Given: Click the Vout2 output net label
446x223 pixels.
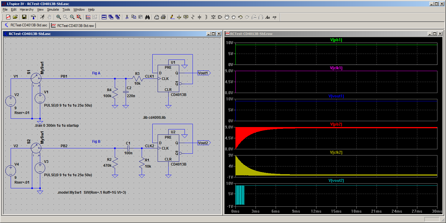Looking at the screenshot, I should point(204,143).
